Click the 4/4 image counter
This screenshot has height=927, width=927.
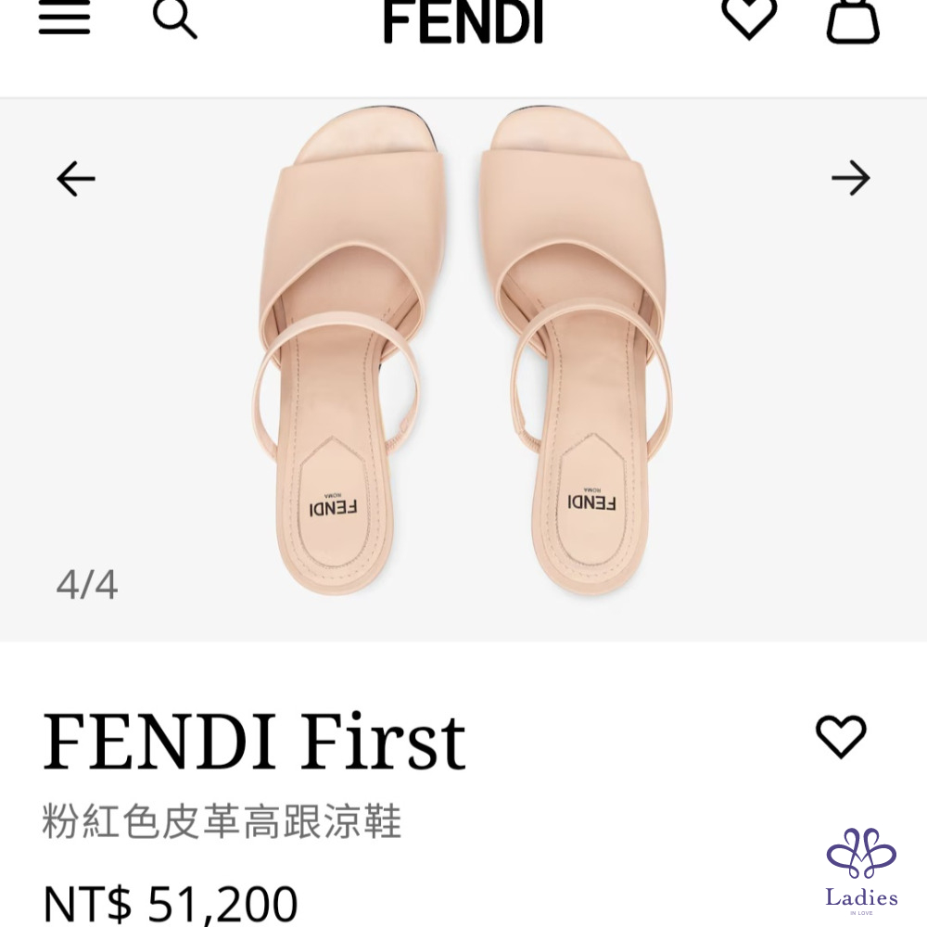click(87, 585)
